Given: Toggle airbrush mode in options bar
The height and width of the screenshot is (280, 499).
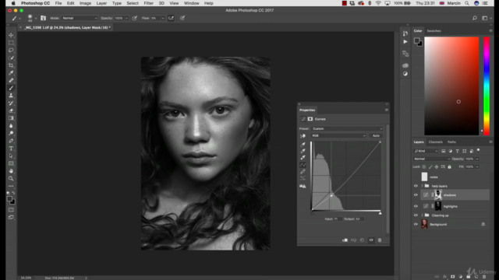Looking at the screenshot, I should (171, 18).
